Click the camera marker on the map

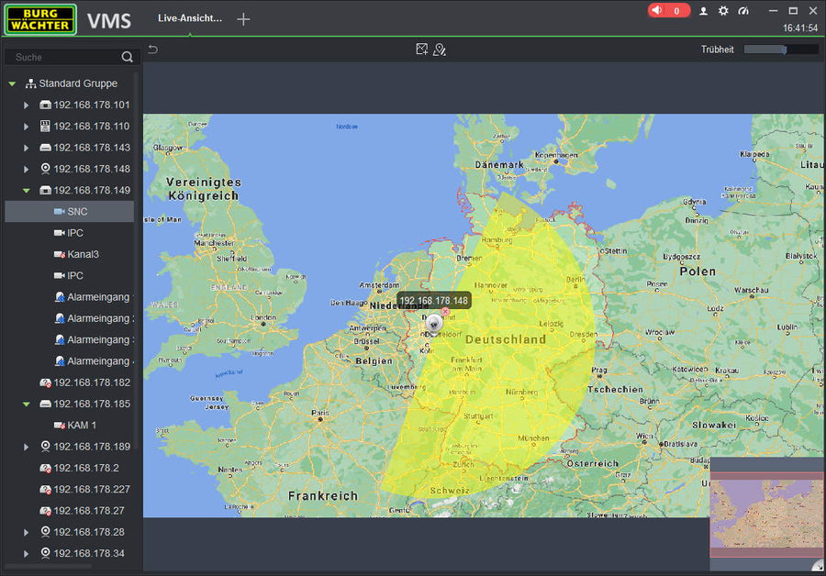tap(433, 322)
